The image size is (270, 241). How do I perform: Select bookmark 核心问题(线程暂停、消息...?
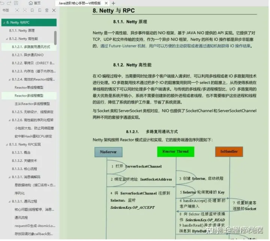click(34, 210)
